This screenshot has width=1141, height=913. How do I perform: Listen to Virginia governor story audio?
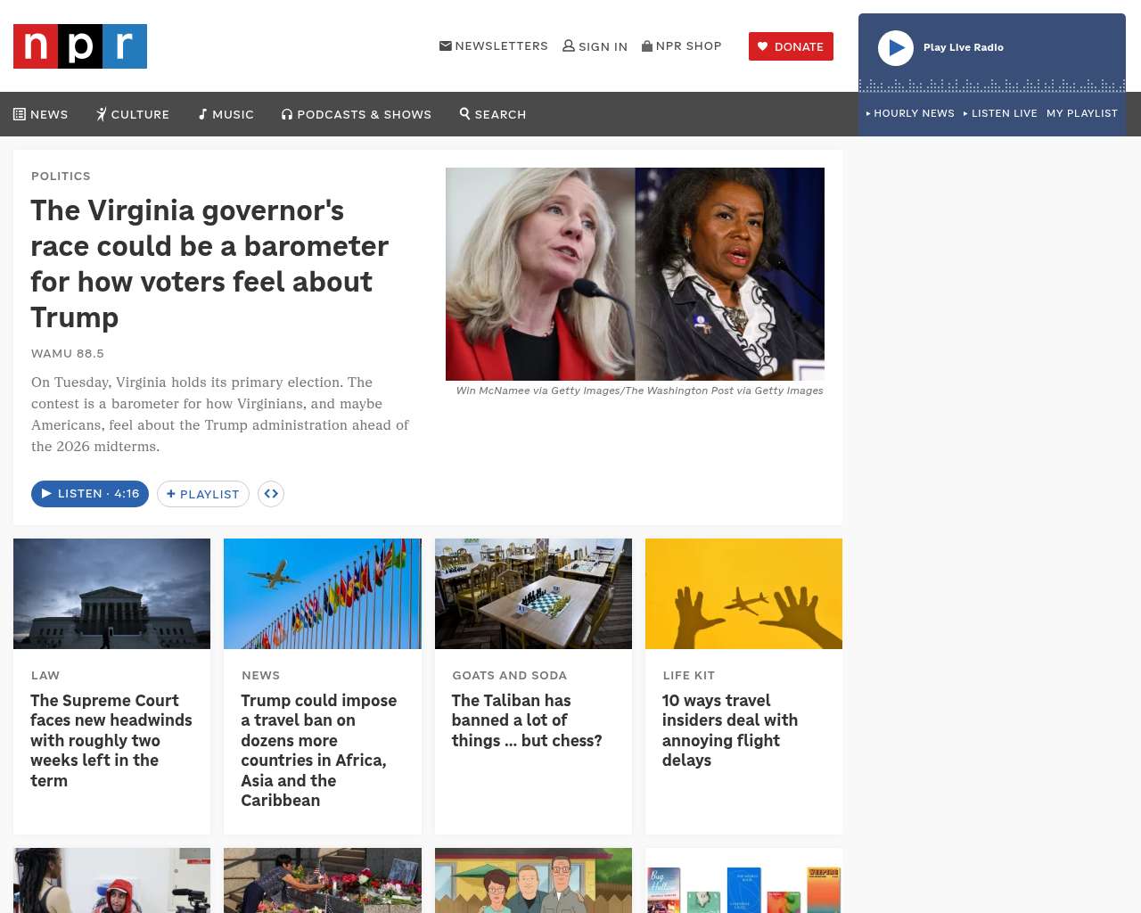[90, 494]
